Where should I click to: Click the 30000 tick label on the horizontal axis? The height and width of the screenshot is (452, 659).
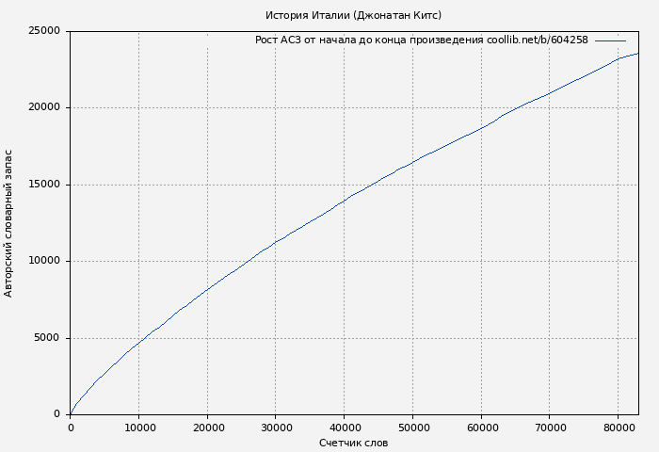pyautogui.click(x=276, y=427)
